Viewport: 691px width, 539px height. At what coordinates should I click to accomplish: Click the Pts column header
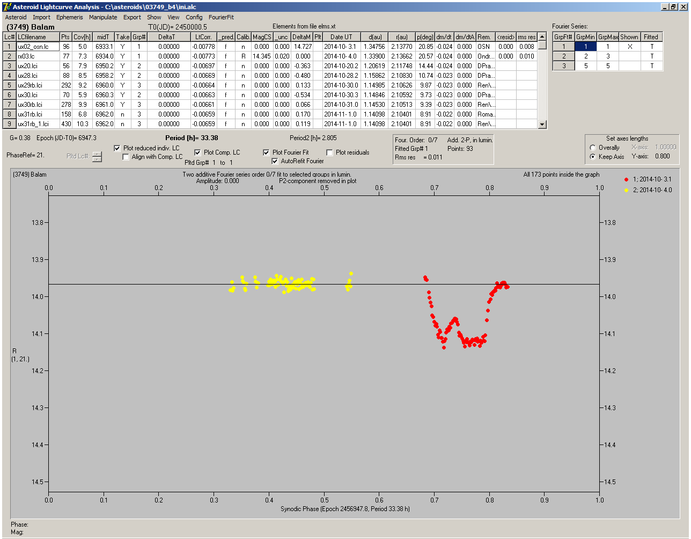click(x=65, y=37)
